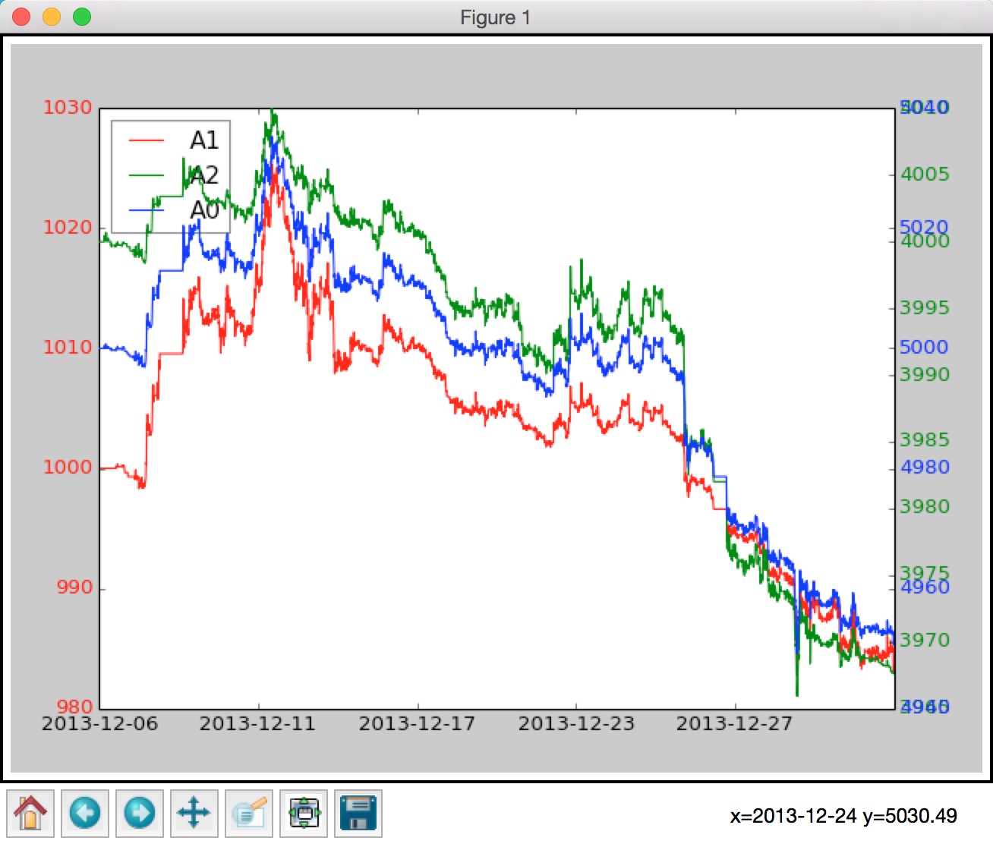This screenshot has width=993, height=847.
Task: Click the 2013-12-17 date tick label
Action: 417,724
